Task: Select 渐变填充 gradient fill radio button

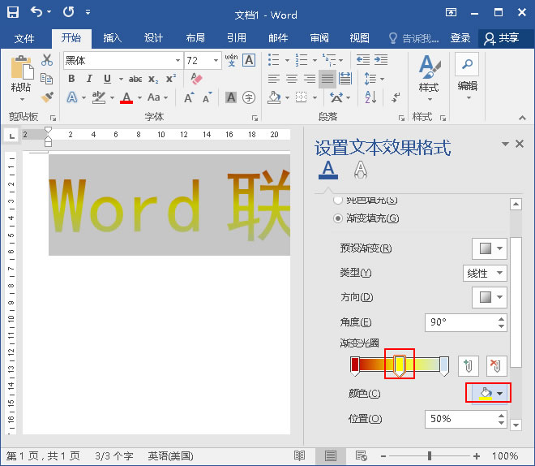Action: [338, 218]
